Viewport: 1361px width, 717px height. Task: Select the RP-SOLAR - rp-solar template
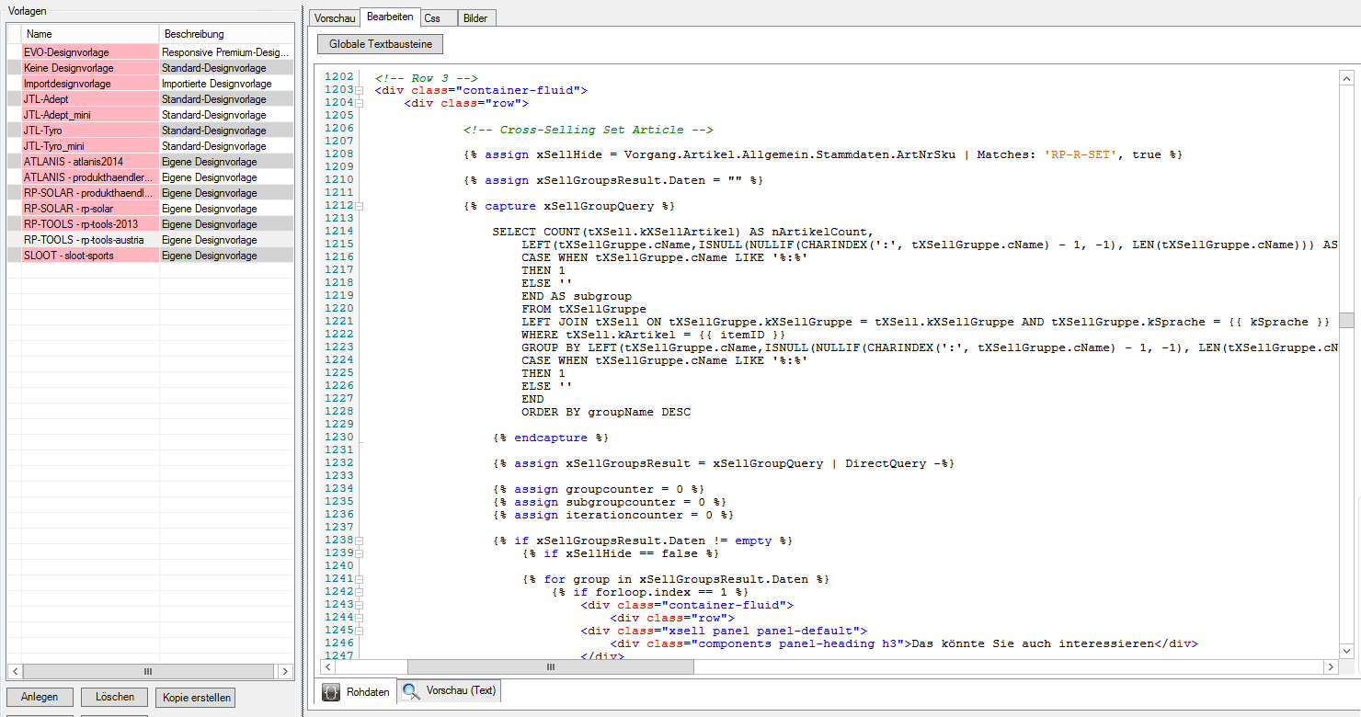pos(151,209)
